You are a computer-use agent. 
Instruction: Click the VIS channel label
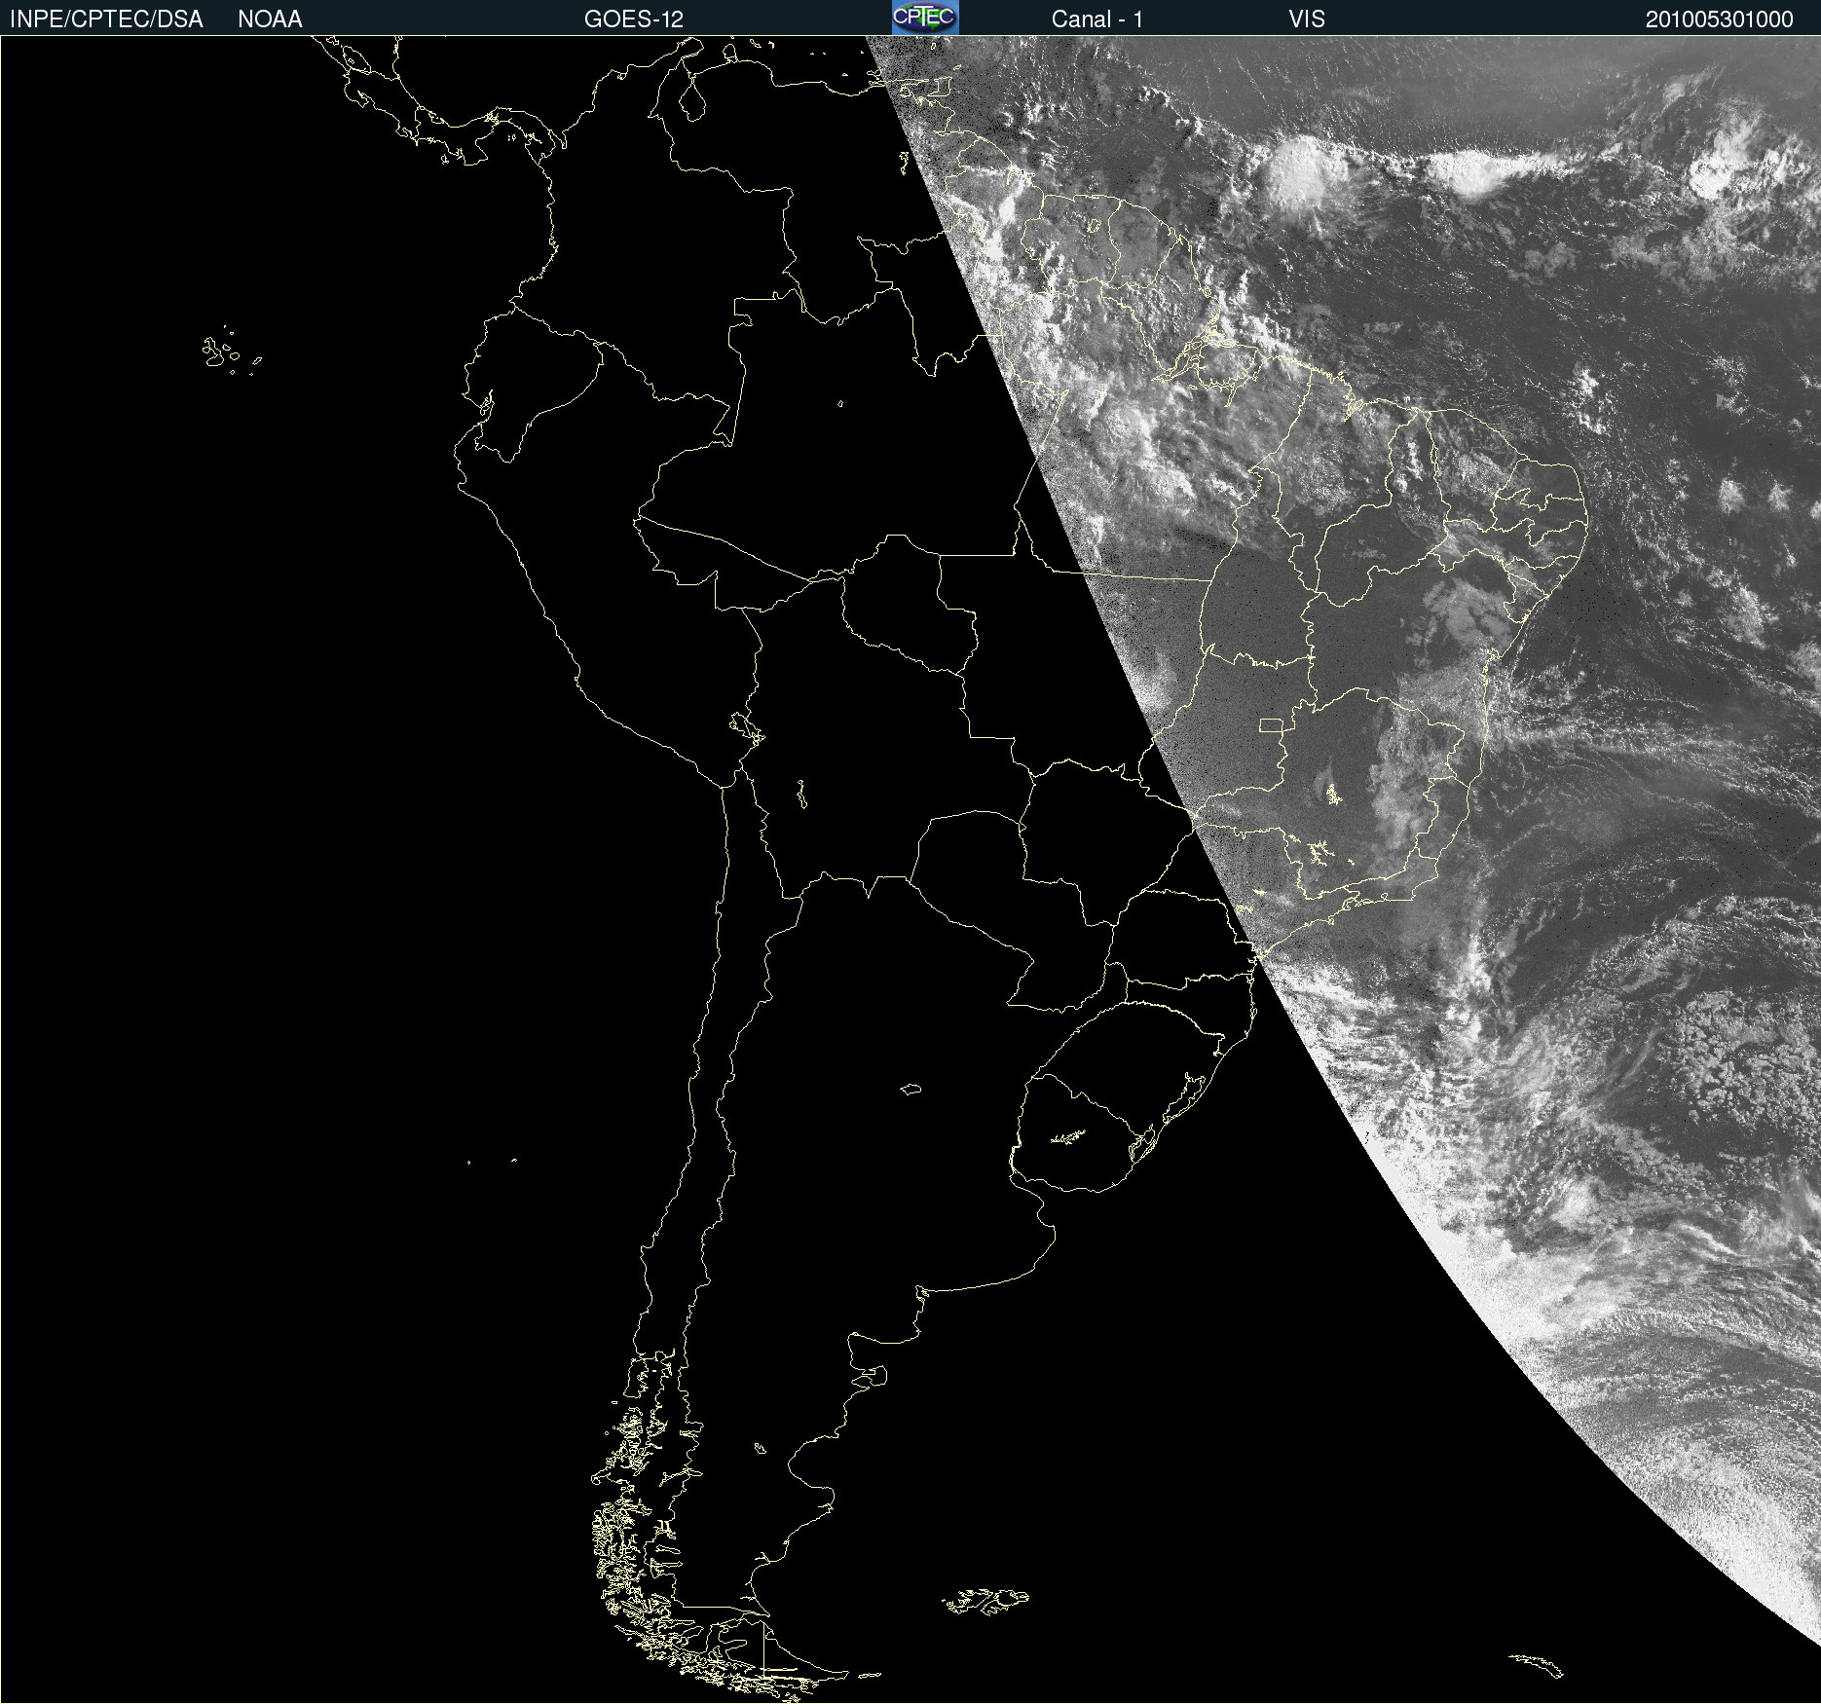click(x=1307, y=19)
